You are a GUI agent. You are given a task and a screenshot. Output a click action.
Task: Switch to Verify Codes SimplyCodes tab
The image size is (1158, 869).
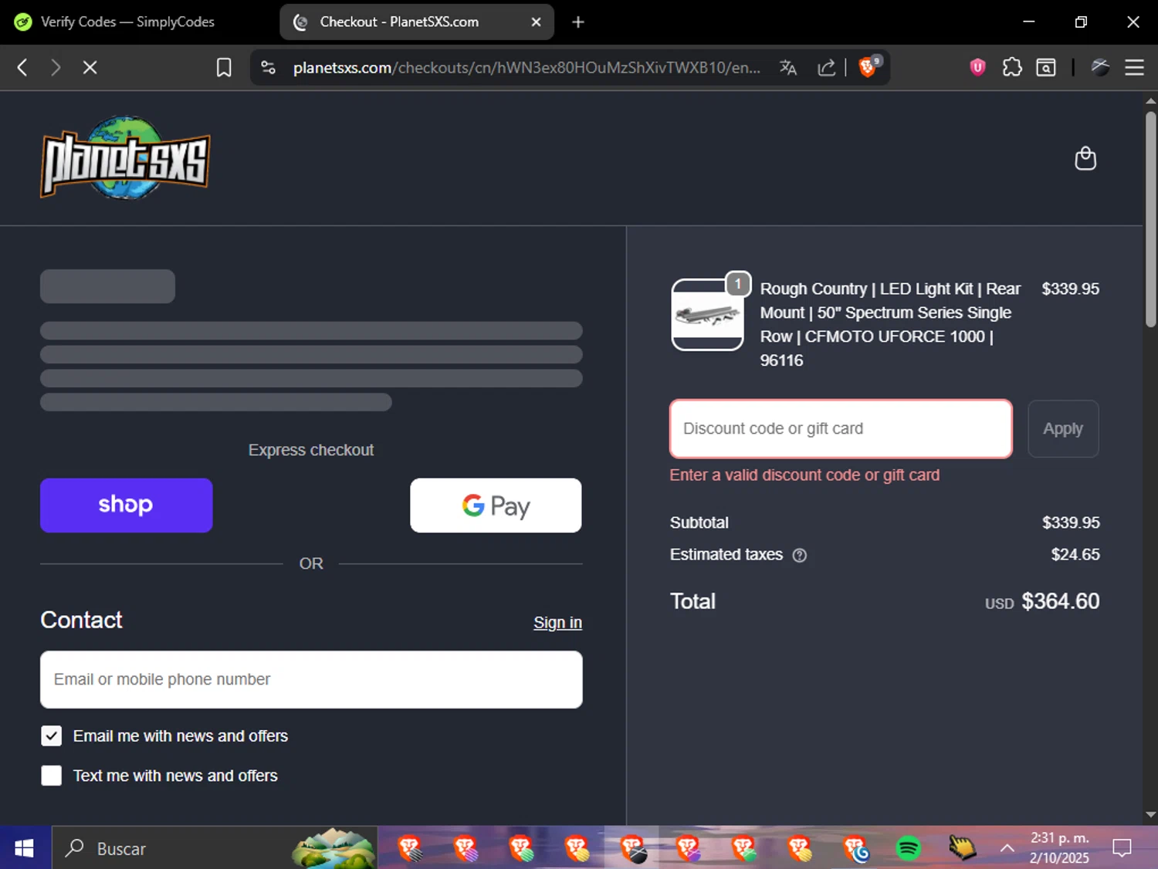[x=127, y=22]
